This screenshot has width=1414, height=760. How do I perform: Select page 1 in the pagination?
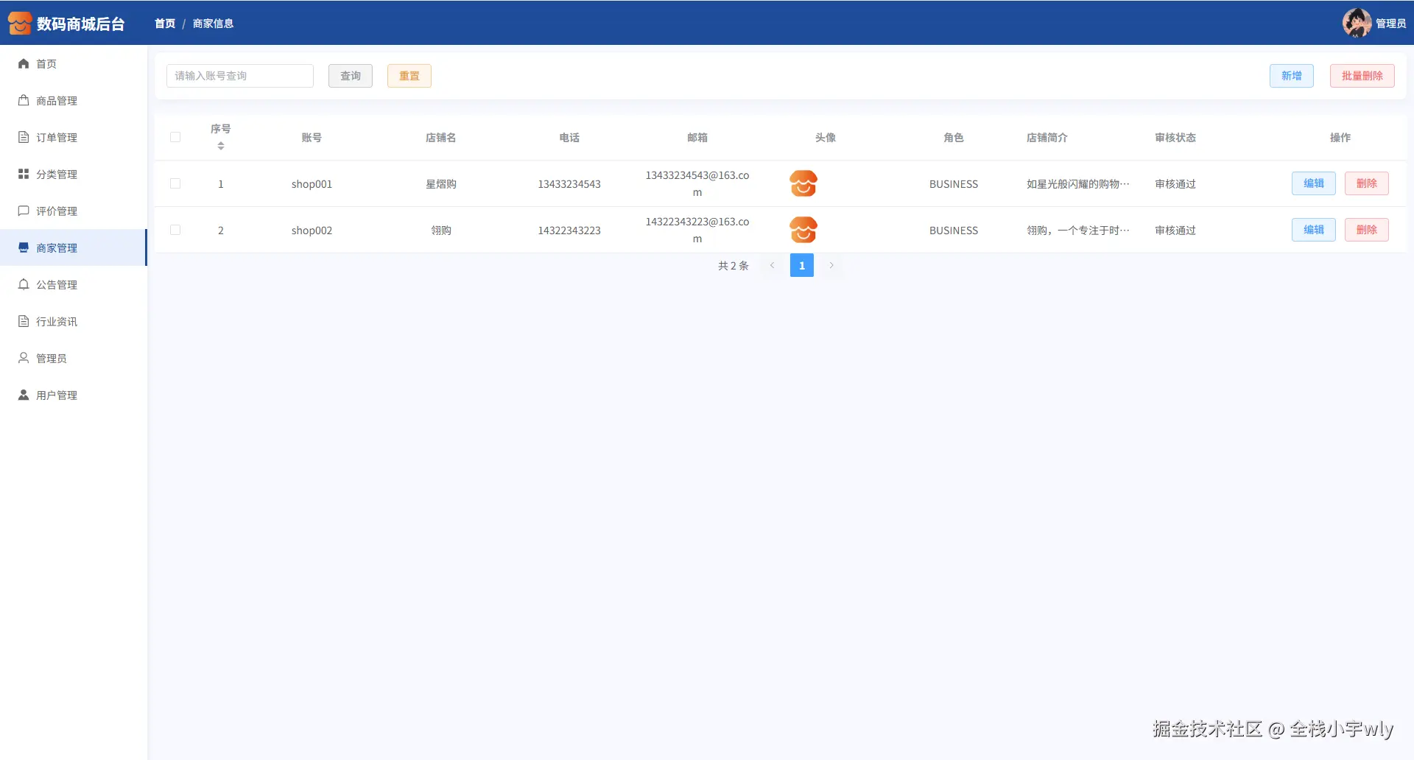tap(802, 265)
